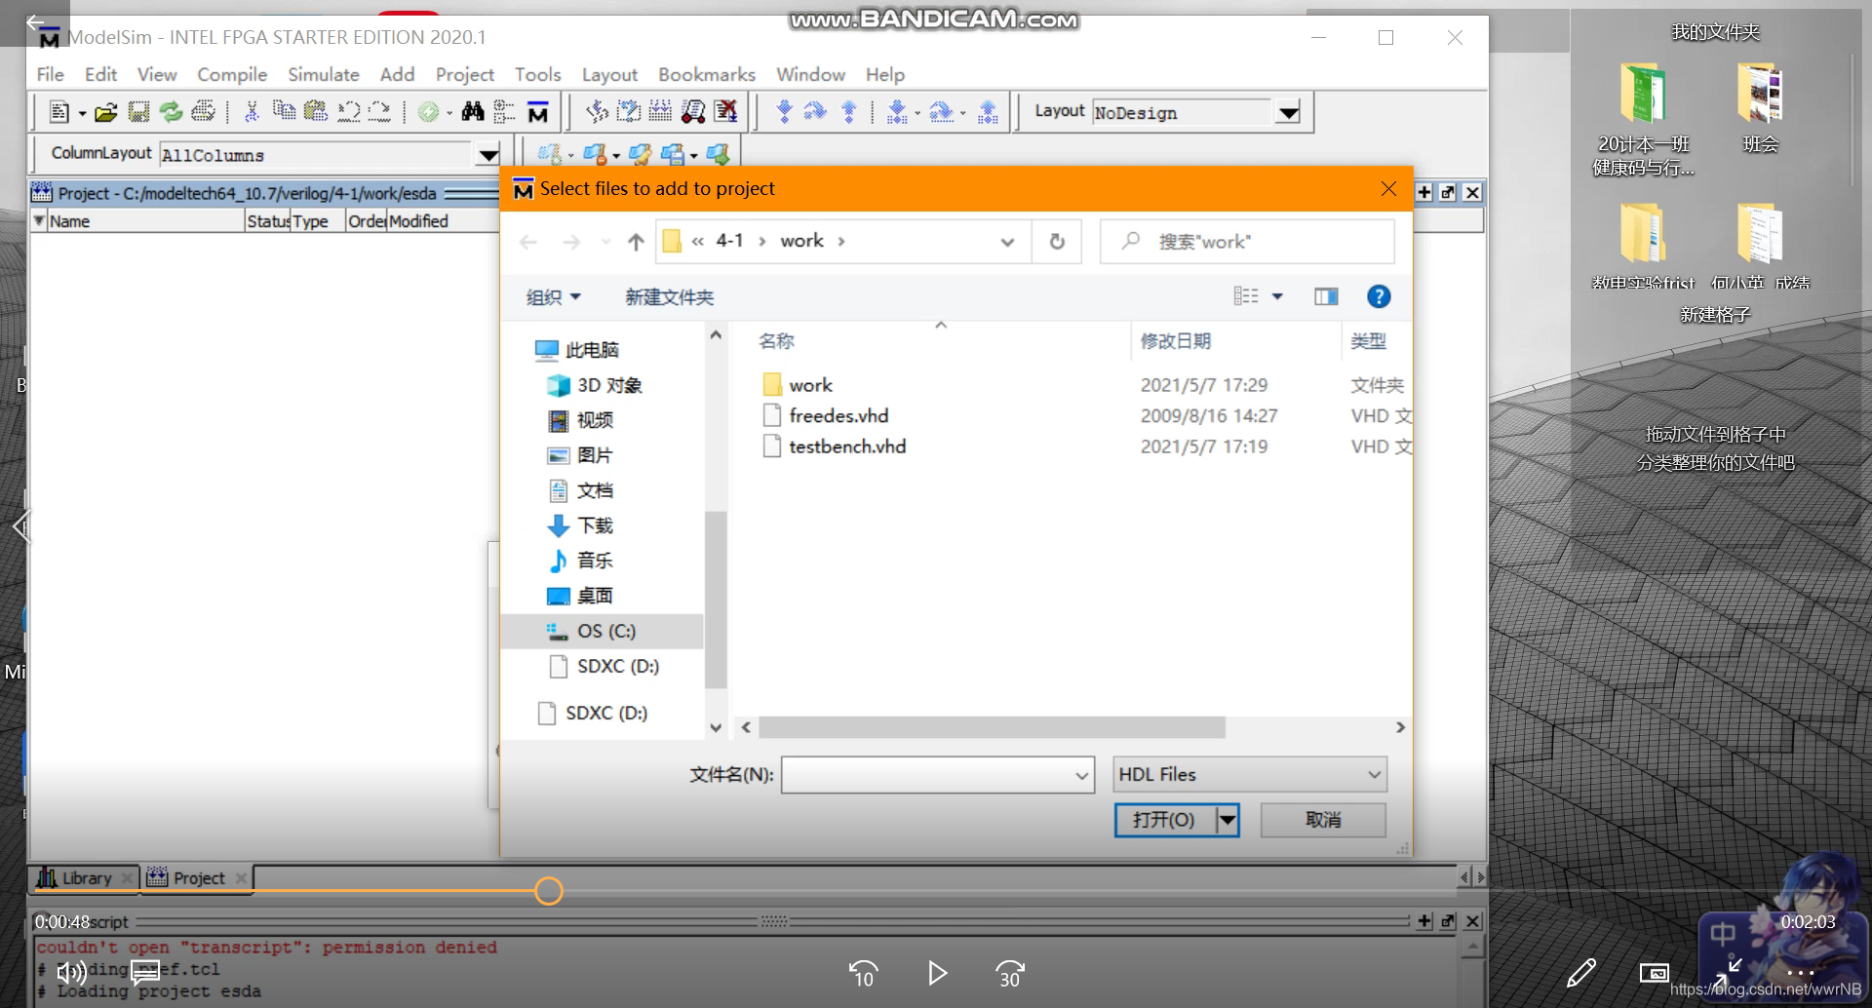Click the preview pane icon in file dialog
This screenshot has height=1008, width=1872.
coord(1326,296)
